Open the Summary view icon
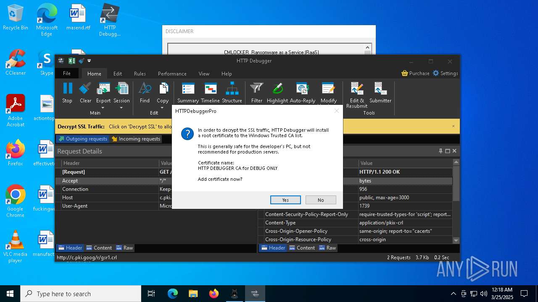The width and height of the screenshot is (538, 302). click(x=188, y=89)
